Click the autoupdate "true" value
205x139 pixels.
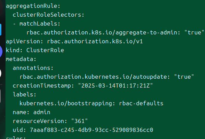tap(184, 77)
